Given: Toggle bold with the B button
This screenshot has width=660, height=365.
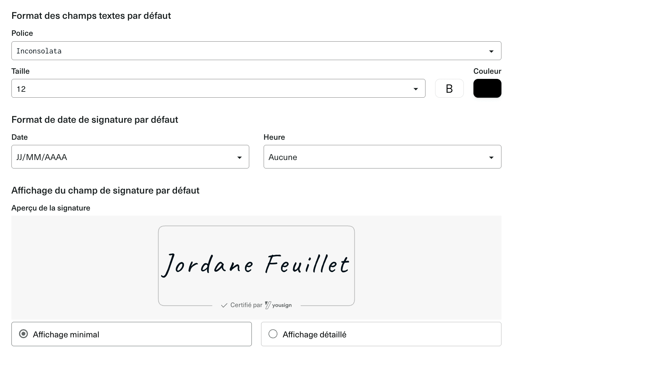Looking at the screenshot, I should [x=449, y=88].
